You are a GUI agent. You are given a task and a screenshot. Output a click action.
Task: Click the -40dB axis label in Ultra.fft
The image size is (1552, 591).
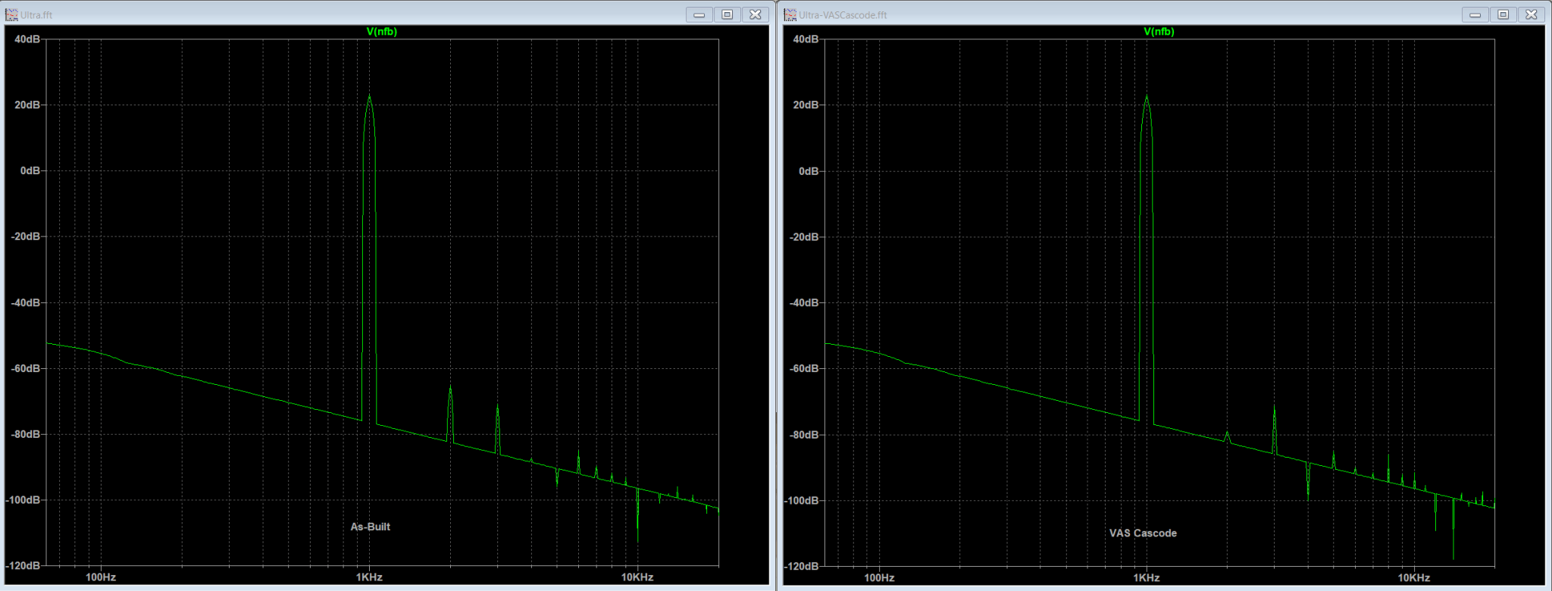point(25,302)
